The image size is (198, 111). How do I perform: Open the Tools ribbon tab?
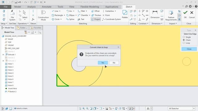pos(60,7)
